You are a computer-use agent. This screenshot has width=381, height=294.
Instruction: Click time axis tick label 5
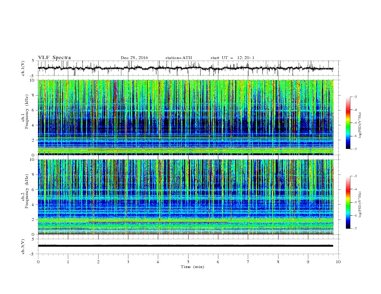188,262
